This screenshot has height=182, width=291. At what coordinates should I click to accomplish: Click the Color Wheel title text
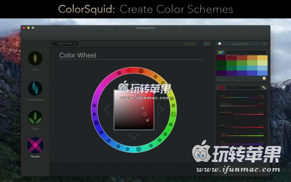pyautogui.click(x=78, y=55)
